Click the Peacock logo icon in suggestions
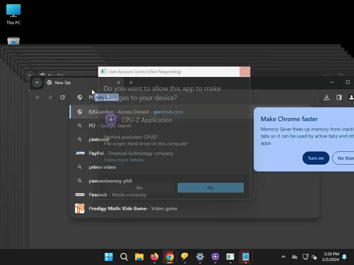The height and width of the screenshot is (265, 354). pos(80,195)
